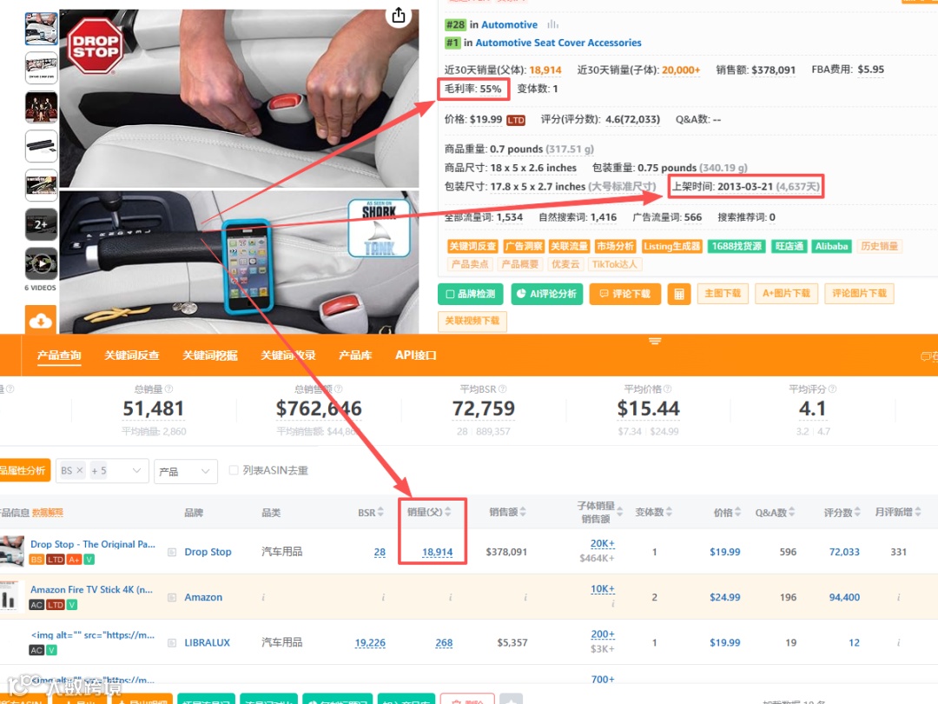The width and height of the screenshot is (938, 704).
Task: Sort by 销售额 column arrows
Action: pyautogui.click(x=523, y=512)
